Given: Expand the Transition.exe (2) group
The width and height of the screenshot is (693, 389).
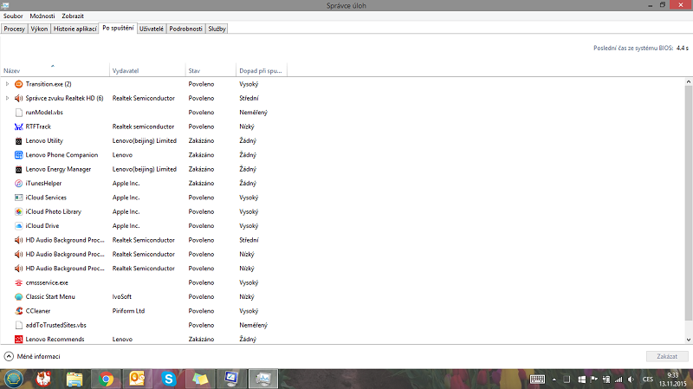Looking at the screenshot, I should point(8,84).
